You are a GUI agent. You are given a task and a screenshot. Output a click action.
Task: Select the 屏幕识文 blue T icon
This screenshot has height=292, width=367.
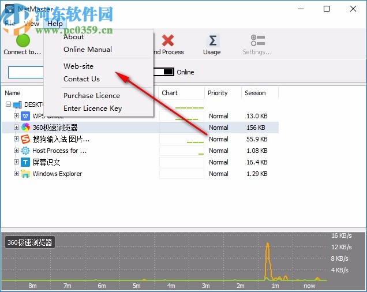pos(25,162)
